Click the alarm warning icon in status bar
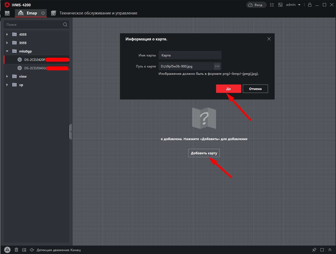 pyautogui.click(x=7, y=250)
